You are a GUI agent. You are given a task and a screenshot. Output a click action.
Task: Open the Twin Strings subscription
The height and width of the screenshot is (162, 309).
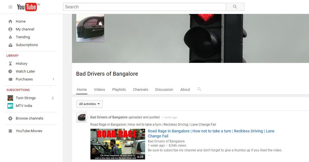point(25,98)
